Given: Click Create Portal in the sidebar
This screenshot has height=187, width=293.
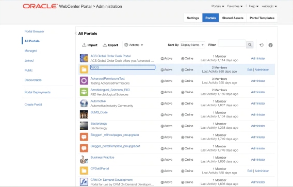Looking at the screenshot, I should pyautogui.click(x=33, y=105).
